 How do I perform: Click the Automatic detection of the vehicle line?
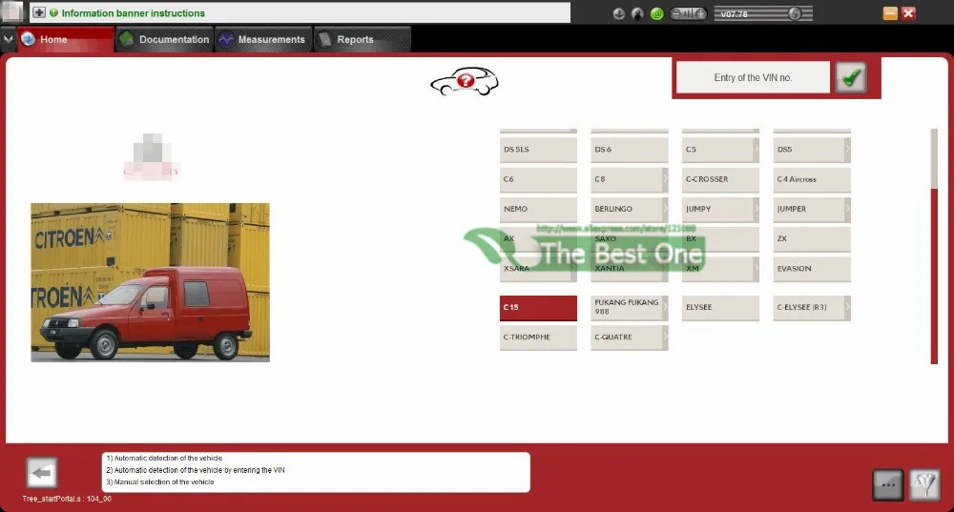click(x=164, y=458)
